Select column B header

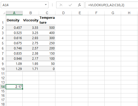(31, 13)
